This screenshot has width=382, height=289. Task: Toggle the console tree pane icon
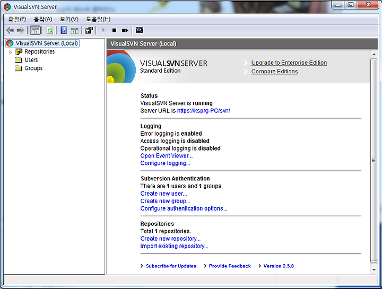(x=36, y=30)
